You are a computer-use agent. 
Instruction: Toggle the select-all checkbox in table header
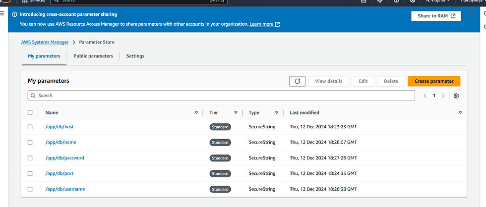(x=30, y=112)
